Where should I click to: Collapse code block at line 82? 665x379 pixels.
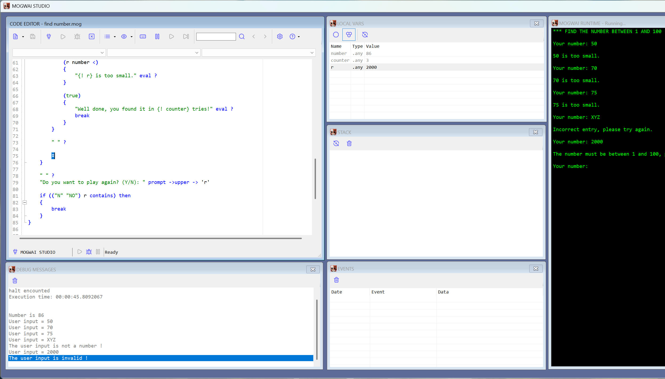(x=25, y=203)
